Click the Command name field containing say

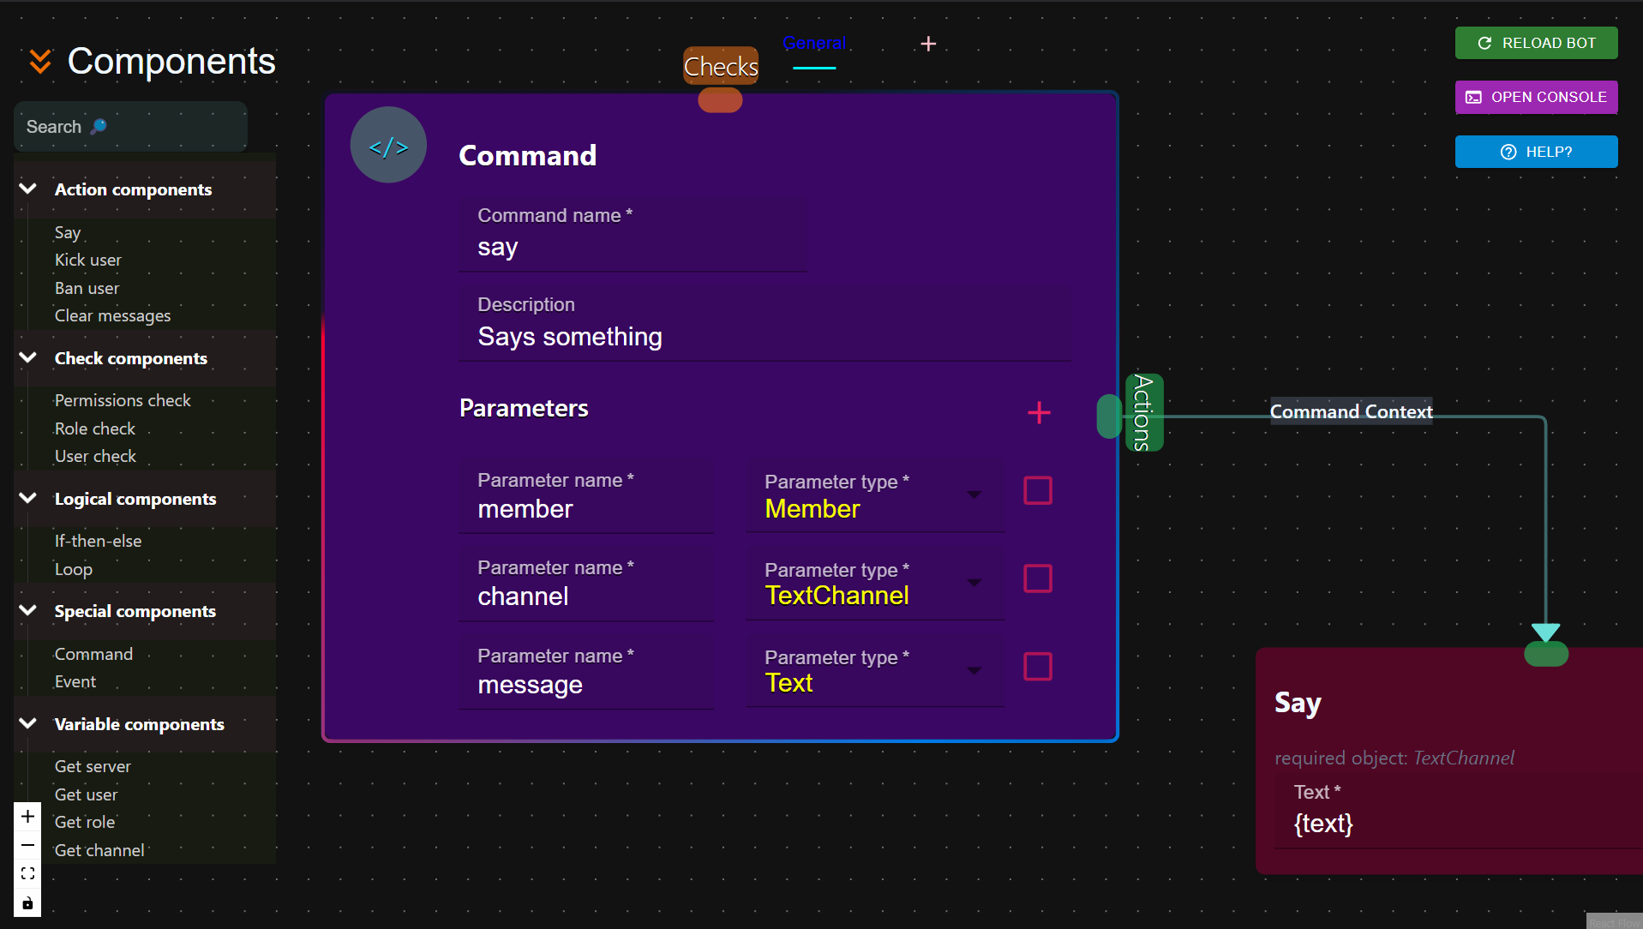[x=632, y=247]
